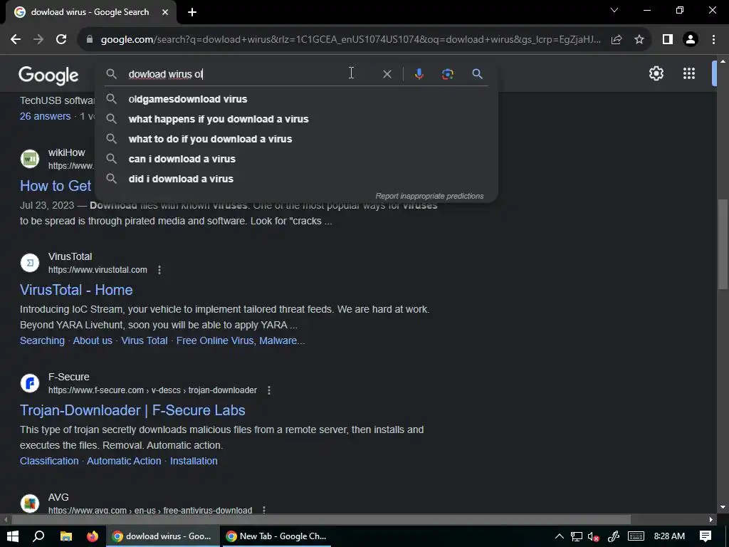Open the Installation sitelink

coord(194,461)
